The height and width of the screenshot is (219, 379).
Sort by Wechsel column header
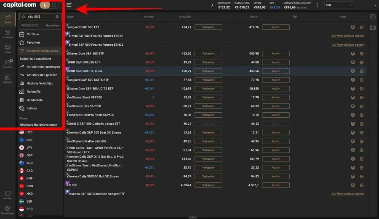coord(149,17)
